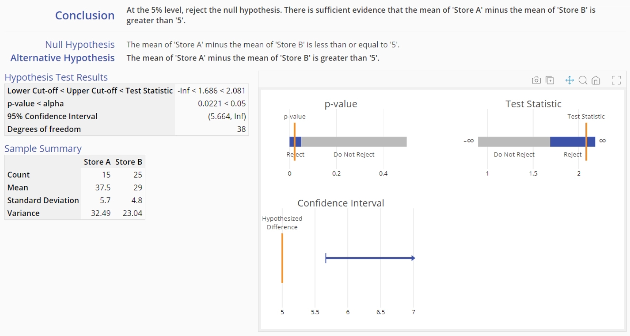Click the camera snapshot icon
The image size is (630, 336).
click(536, 80)
